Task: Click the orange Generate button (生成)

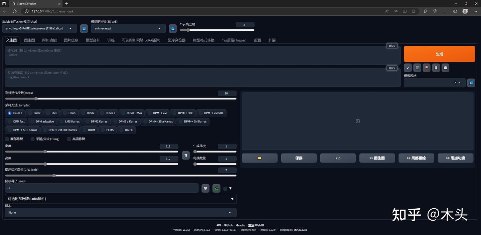Action: [439, 54]
